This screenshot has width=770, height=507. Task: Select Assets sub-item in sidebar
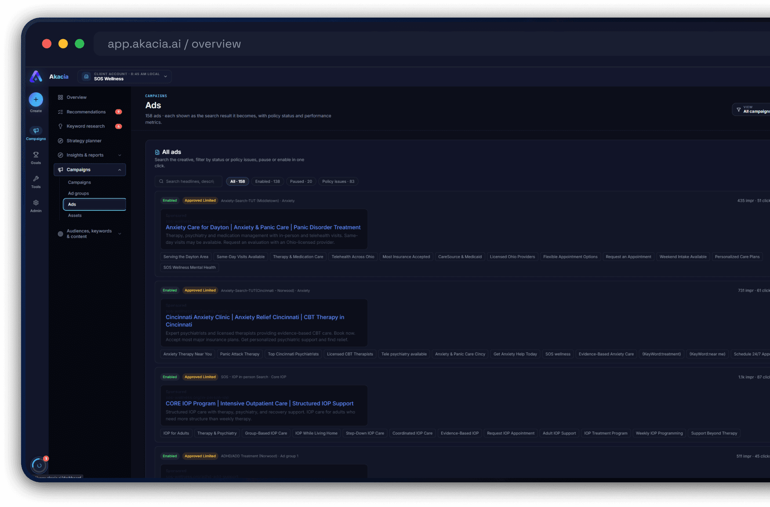coord(75,215)
